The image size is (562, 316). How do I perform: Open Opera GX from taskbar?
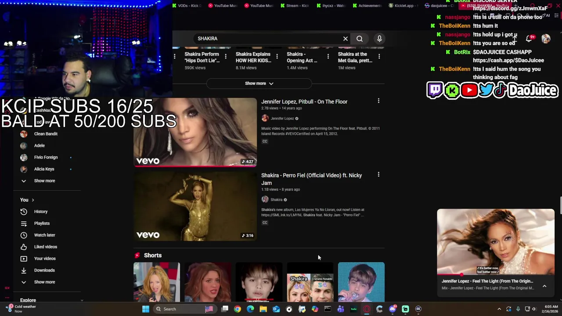(x=367, y=309)
